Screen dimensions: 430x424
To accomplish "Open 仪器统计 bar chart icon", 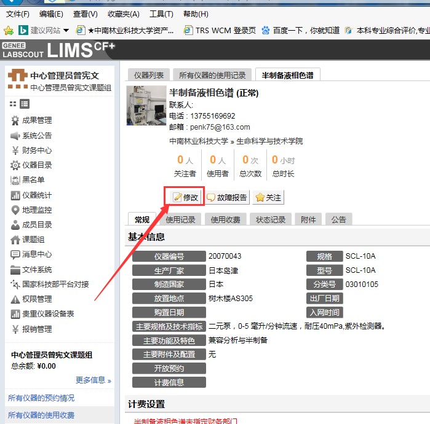I will (x=15, y=195).
